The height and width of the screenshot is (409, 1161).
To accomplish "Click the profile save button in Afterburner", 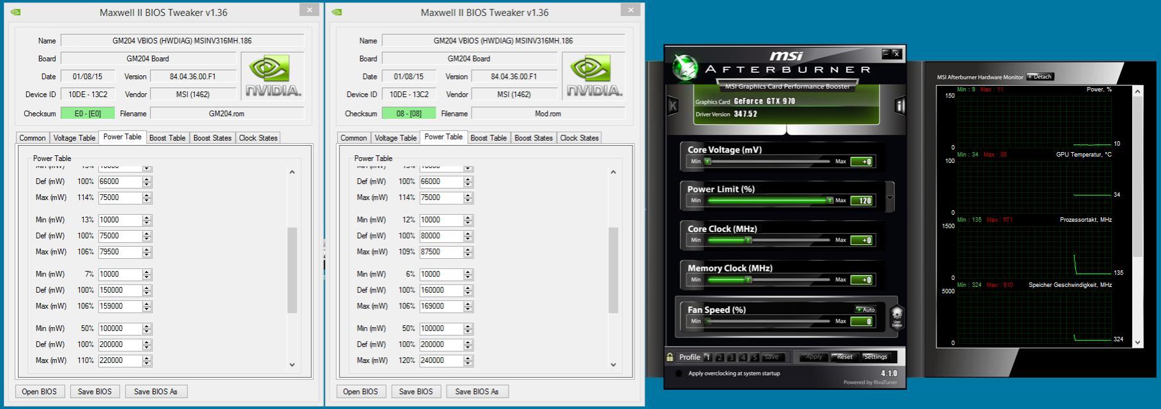I will 772,357.
